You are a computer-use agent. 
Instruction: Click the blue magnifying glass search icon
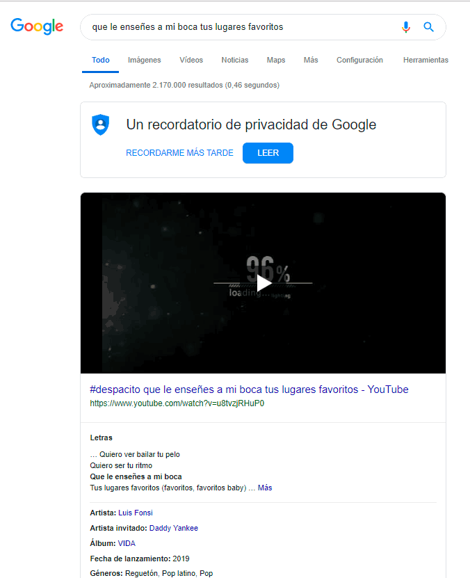point(428,27)
